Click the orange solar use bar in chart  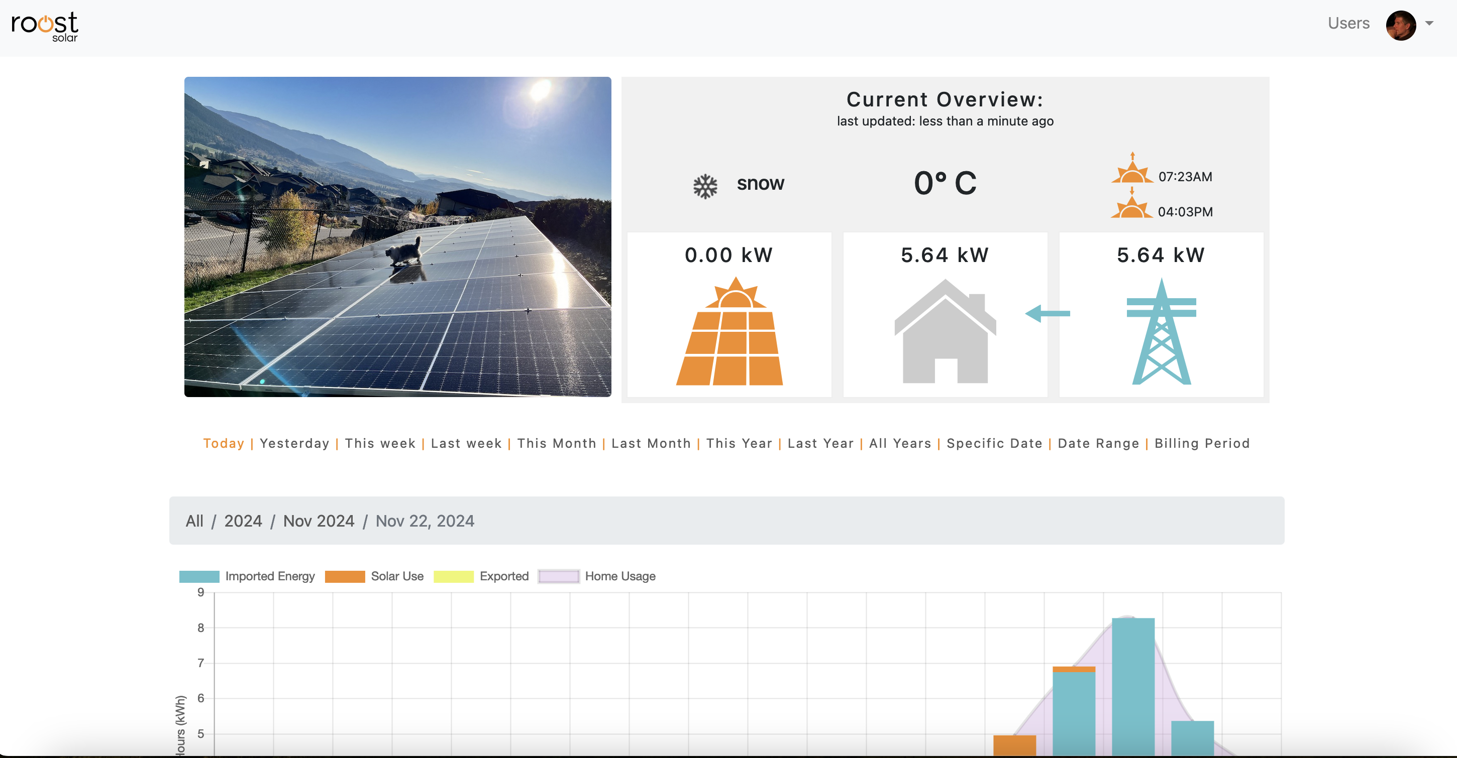pos(1015,745)
